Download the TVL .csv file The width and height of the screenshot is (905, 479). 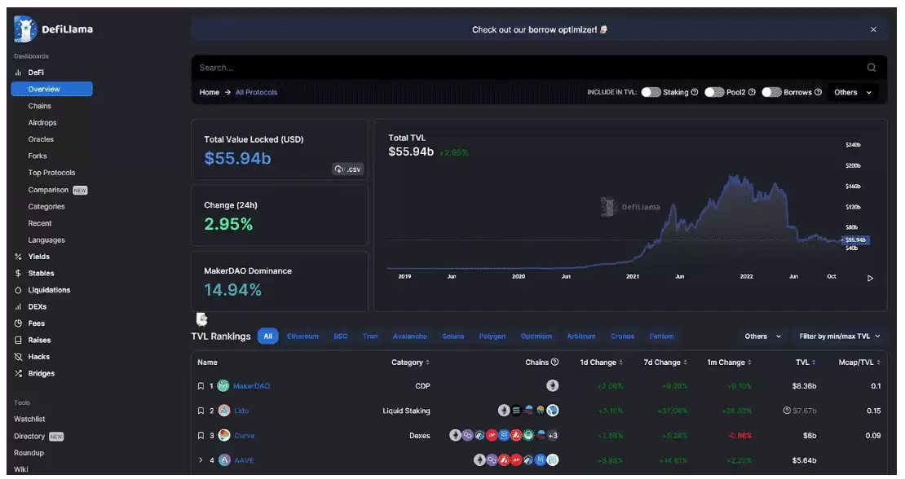(x=347, y=169)
